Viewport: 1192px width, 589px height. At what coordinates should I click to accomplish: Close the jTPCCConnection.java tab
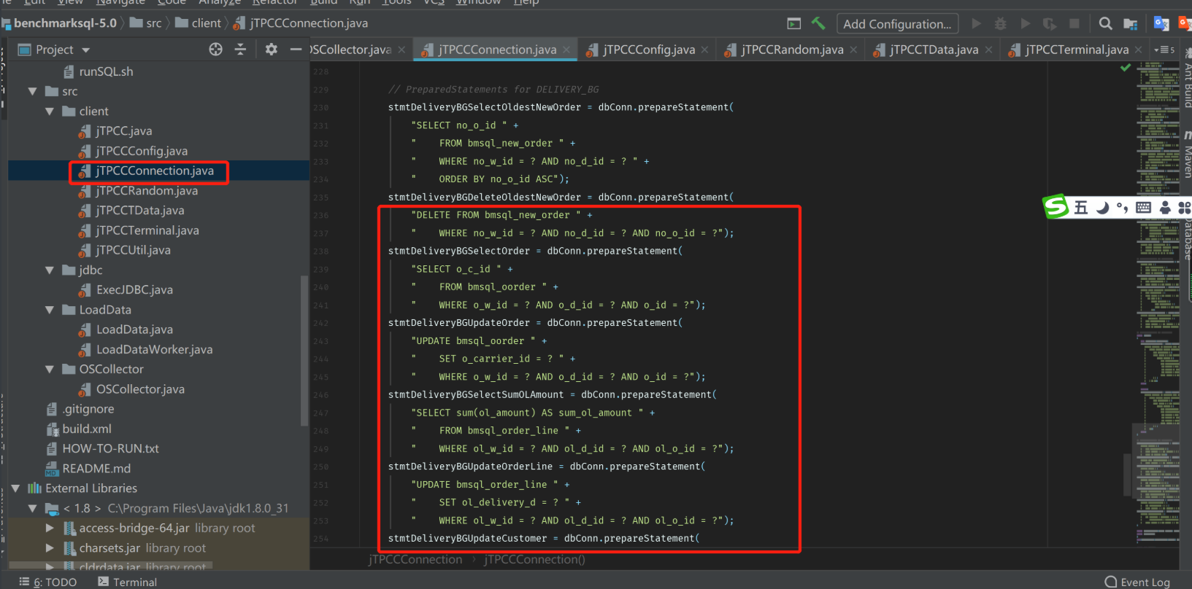566,50
